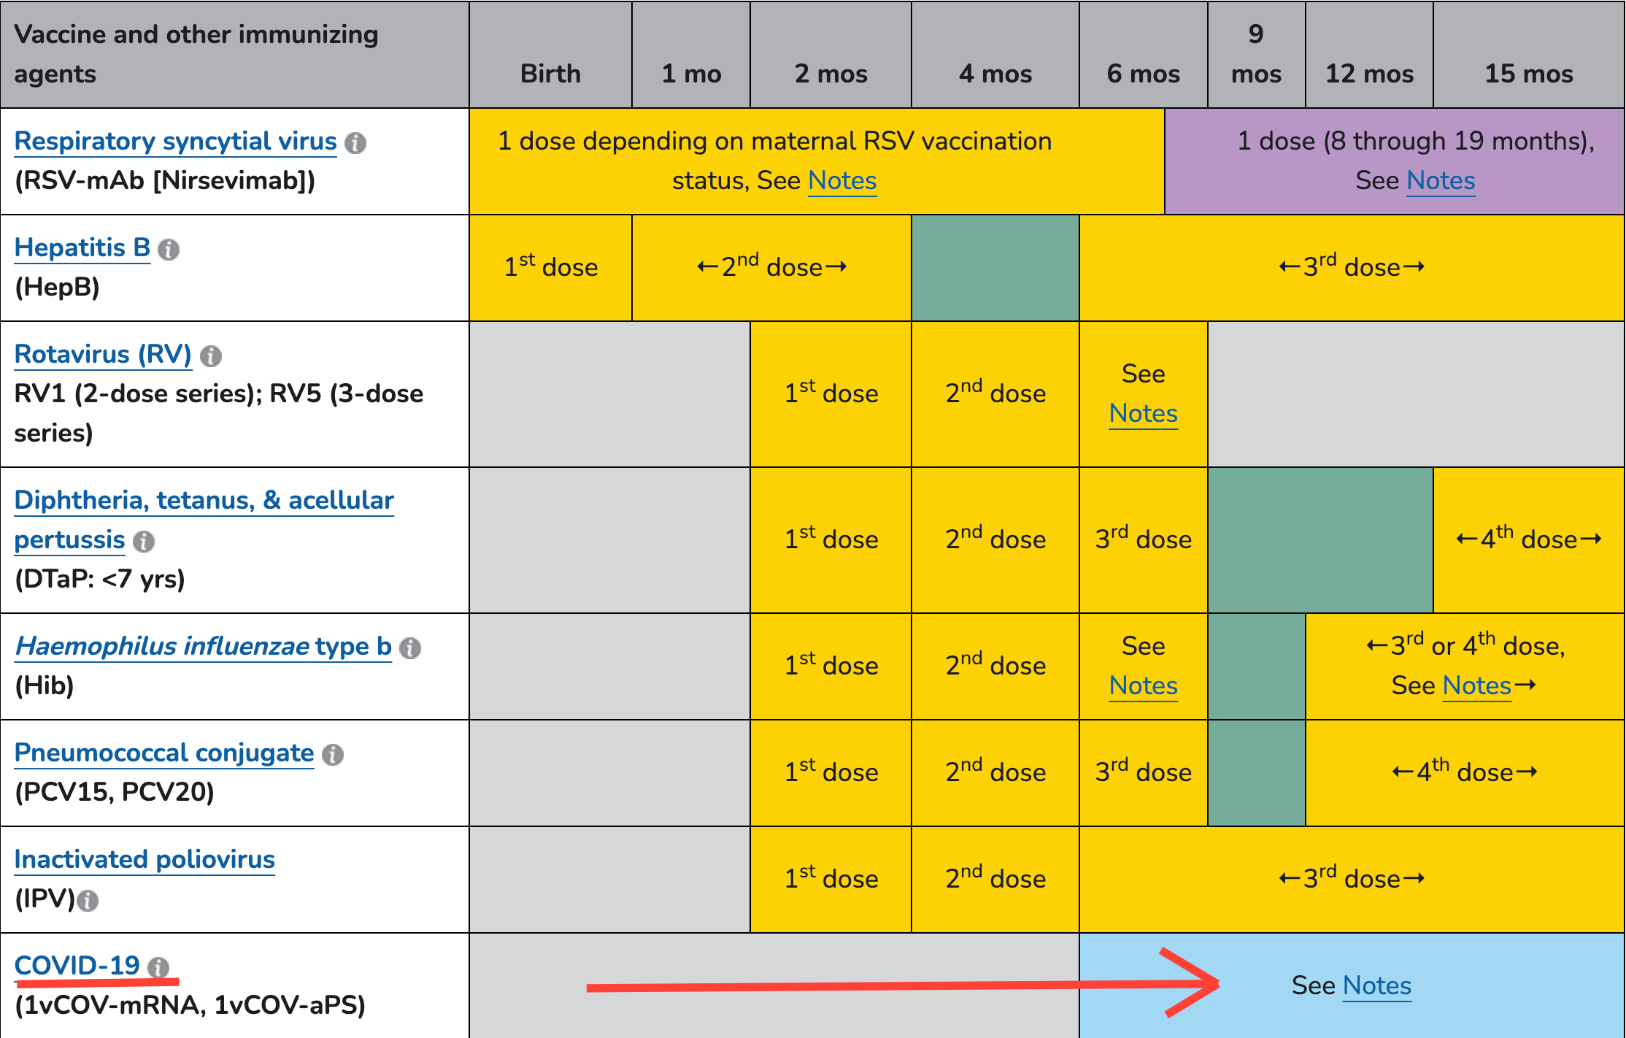The width and height of the screenshot is (1626, 1038).
Task: Follow the Inactivated poliovirus link
Action: (x=145, y=859)
